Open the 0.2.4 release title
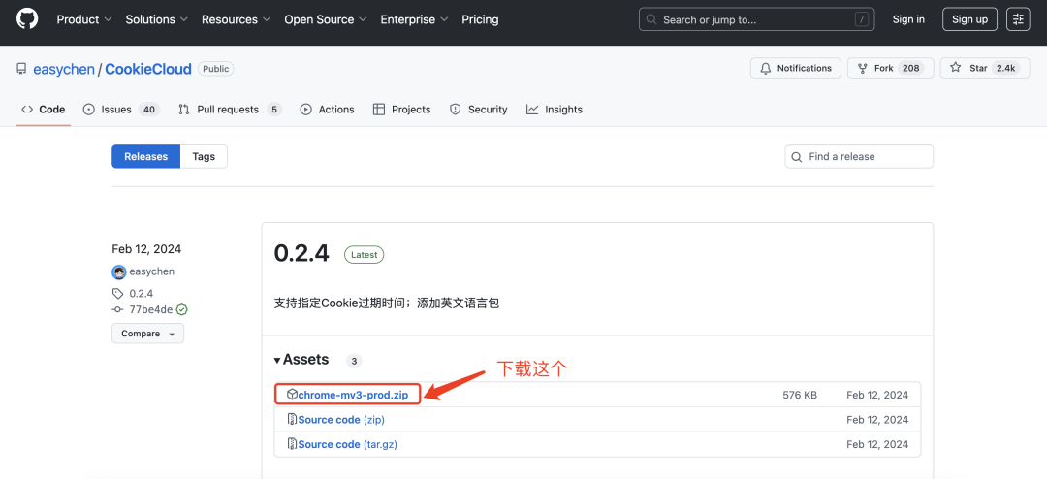The width and height of the screenshot is (1047, 479). point(301,254)
